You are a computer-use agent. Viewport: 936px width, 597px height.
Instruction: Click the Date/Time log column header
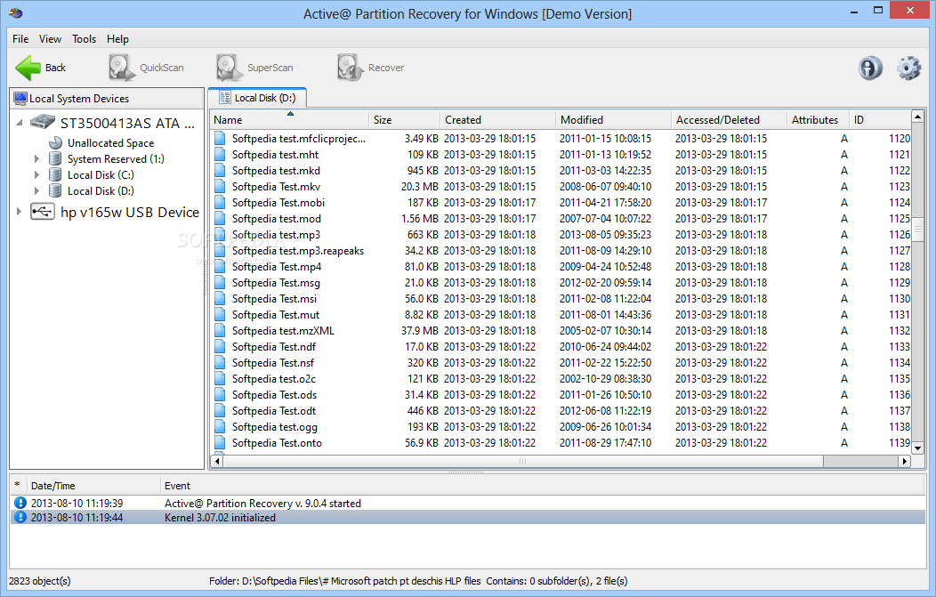point(93,486)
